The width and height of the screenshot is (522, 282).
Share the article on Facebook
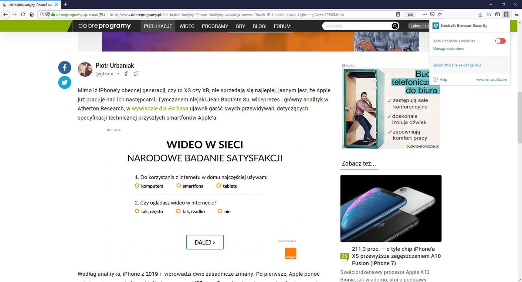click(x=65, y=67)
